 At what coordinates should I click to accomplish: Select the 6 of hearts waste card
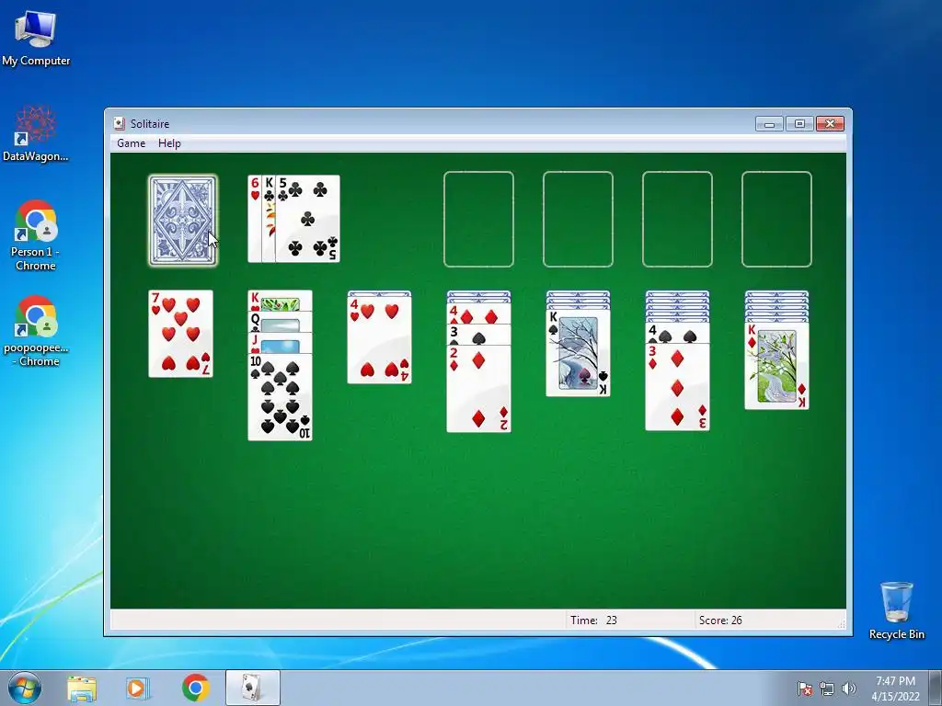click(x=255, y=219)
